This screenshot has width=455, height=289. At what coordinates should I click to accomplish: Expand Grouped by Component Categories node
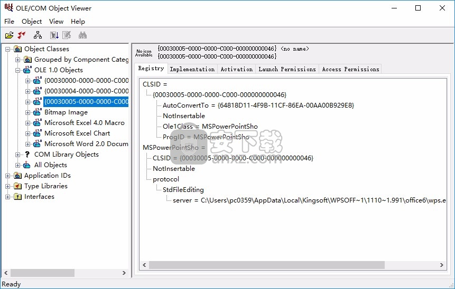17,60
